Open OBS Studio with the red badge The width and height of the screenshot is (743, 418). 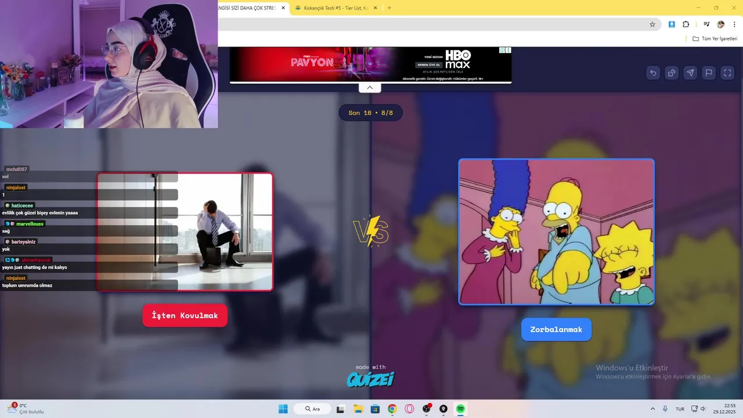point(427,409)
